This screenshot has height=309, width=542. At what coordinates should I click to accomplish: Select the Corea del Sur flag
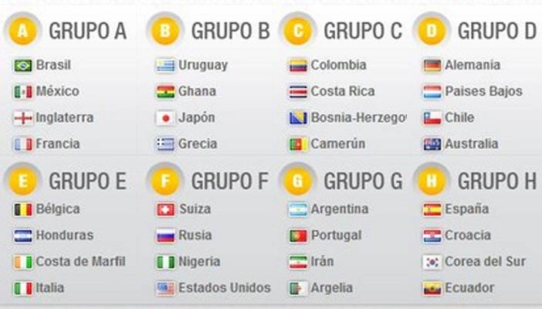[x=432, y=262]
